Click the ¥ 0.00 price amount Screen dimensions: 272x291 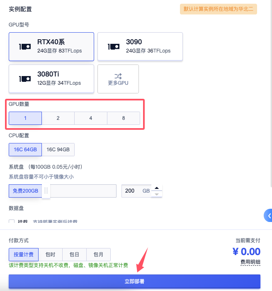point(246,252)
